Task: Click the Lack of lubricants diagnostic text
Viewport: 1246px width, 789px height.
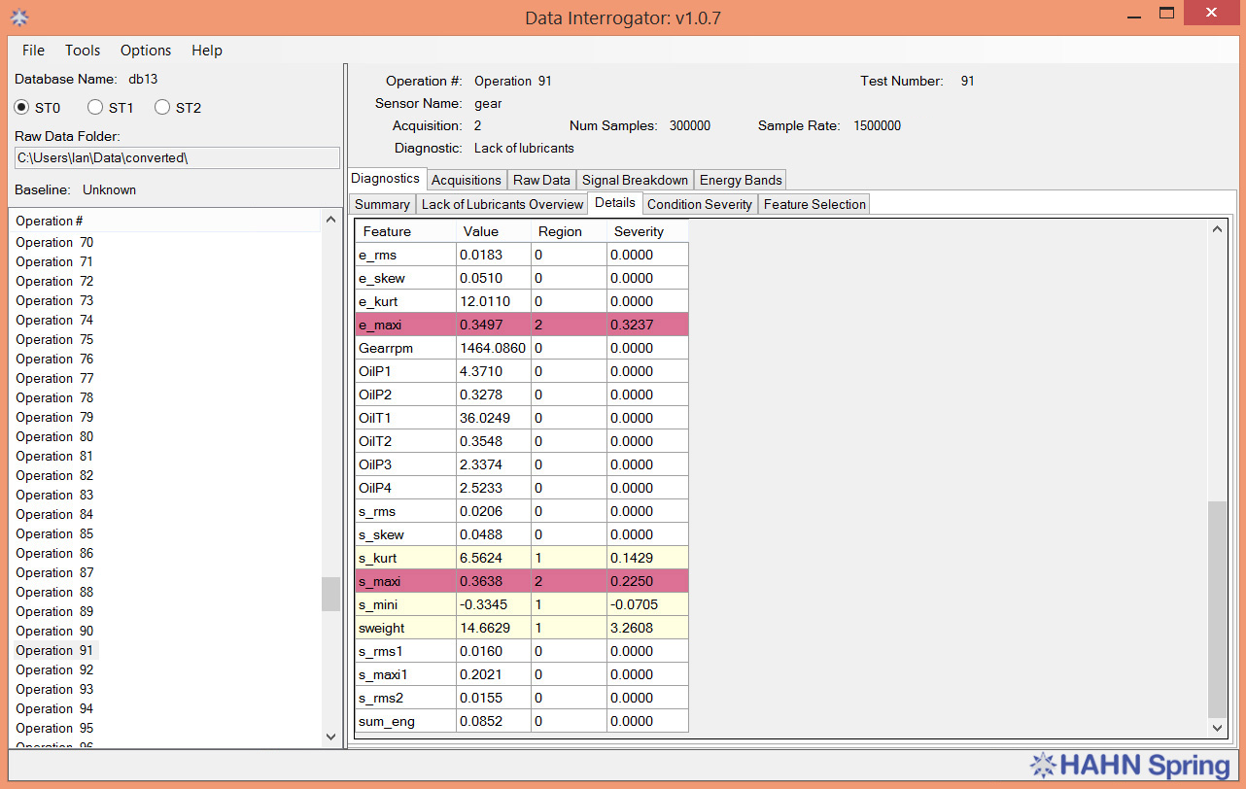Action: [x=524, y=149]
